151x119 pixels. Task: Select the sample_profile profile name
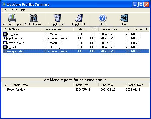click(16, 43)
